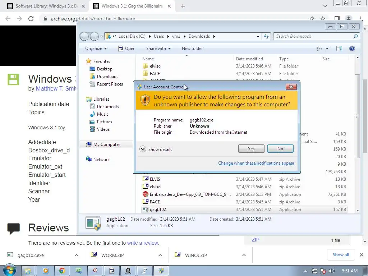Open Explorer Help question mark icon
The image size is (368, 276).
click(x=352, y=49)
